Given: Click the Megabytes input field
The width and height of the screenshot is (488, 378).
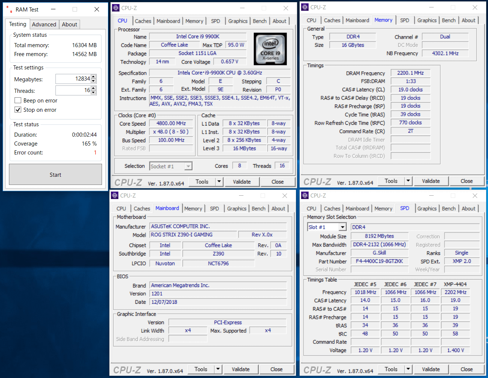Looking at the screenshot, I should (73, 79).
